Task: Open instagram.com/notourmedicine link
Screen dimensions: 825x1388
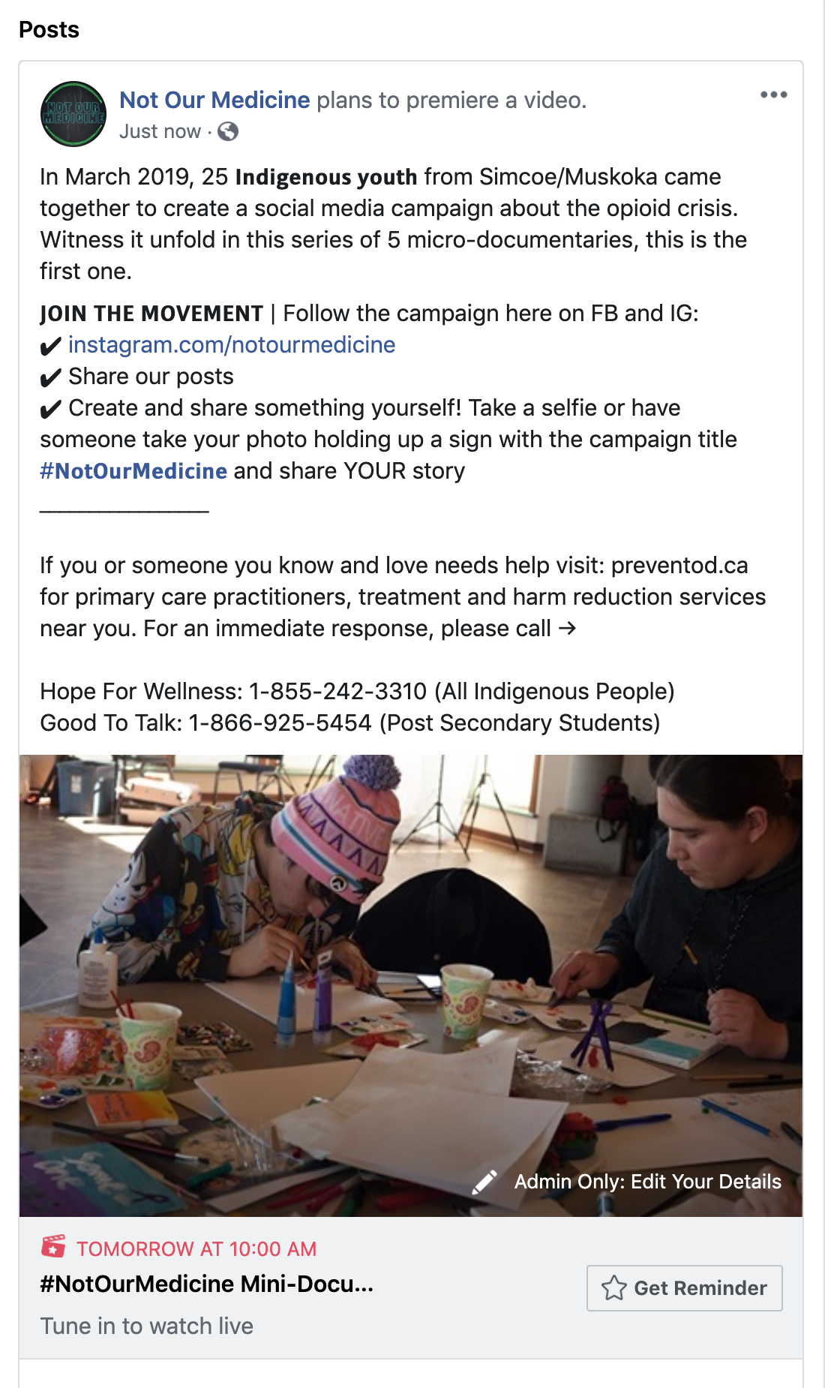Action: [232, 344]
